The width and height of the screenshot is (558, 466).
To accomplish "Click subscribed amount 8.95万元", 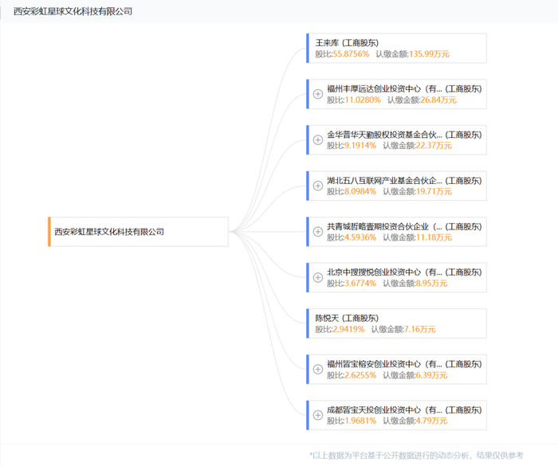I will 431,283.
